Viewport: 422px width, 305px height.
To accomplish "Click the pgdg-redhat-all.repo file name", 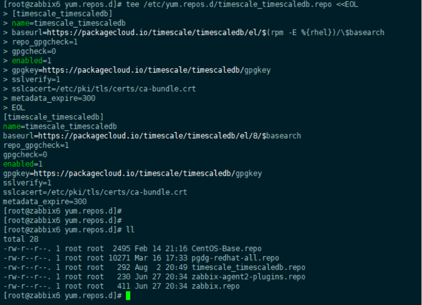I will tap(235, 258).
